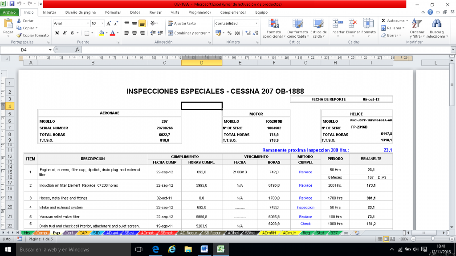456x256 pixels.
Task: Click the Windows Start button
Action: click(8, 249)
